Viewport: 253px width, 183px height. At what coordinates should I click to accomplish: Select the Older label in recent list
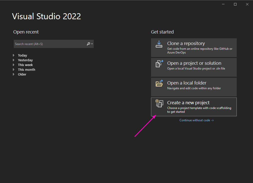(22, 74)
